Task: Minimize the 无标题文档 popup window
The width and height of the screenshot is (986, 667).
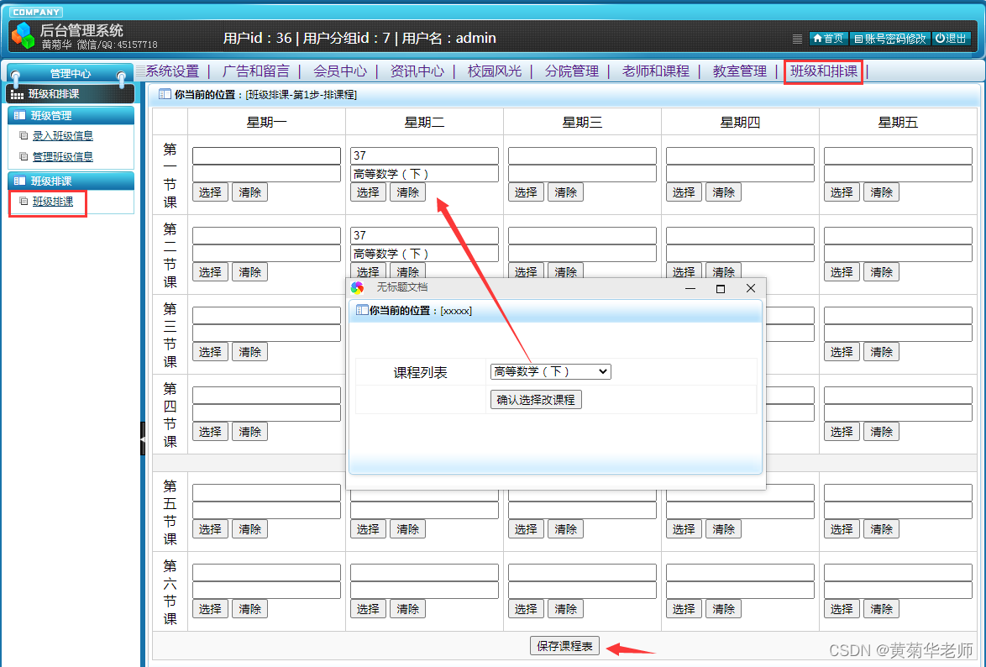Action: tap(690, 288)
